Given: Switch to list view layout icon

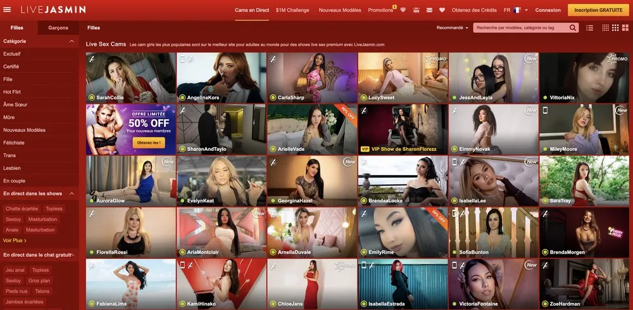Looking at the screenshot, I should pos(590,28).
